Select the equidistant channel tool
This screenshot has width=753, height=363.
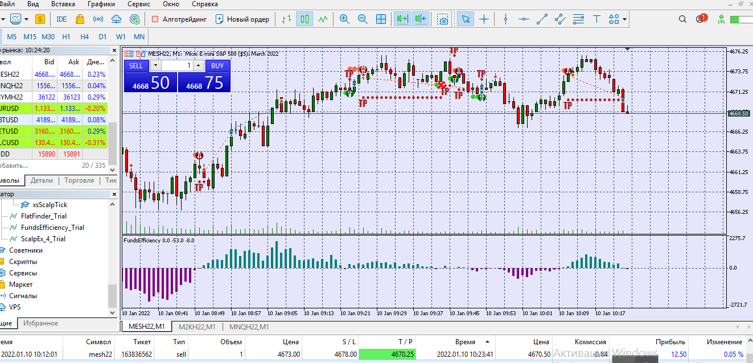561,19
